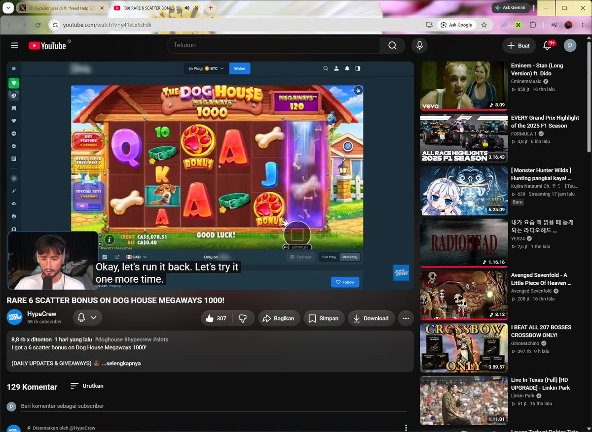
Task: Open the tab search chevron in title bar
Action: tap(8, 8)
